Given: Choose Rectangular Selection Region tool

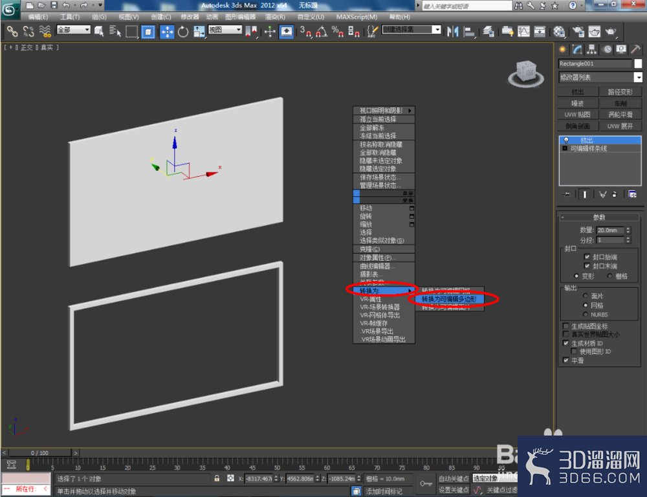Looking at the screenshot, I should [131, 31].
